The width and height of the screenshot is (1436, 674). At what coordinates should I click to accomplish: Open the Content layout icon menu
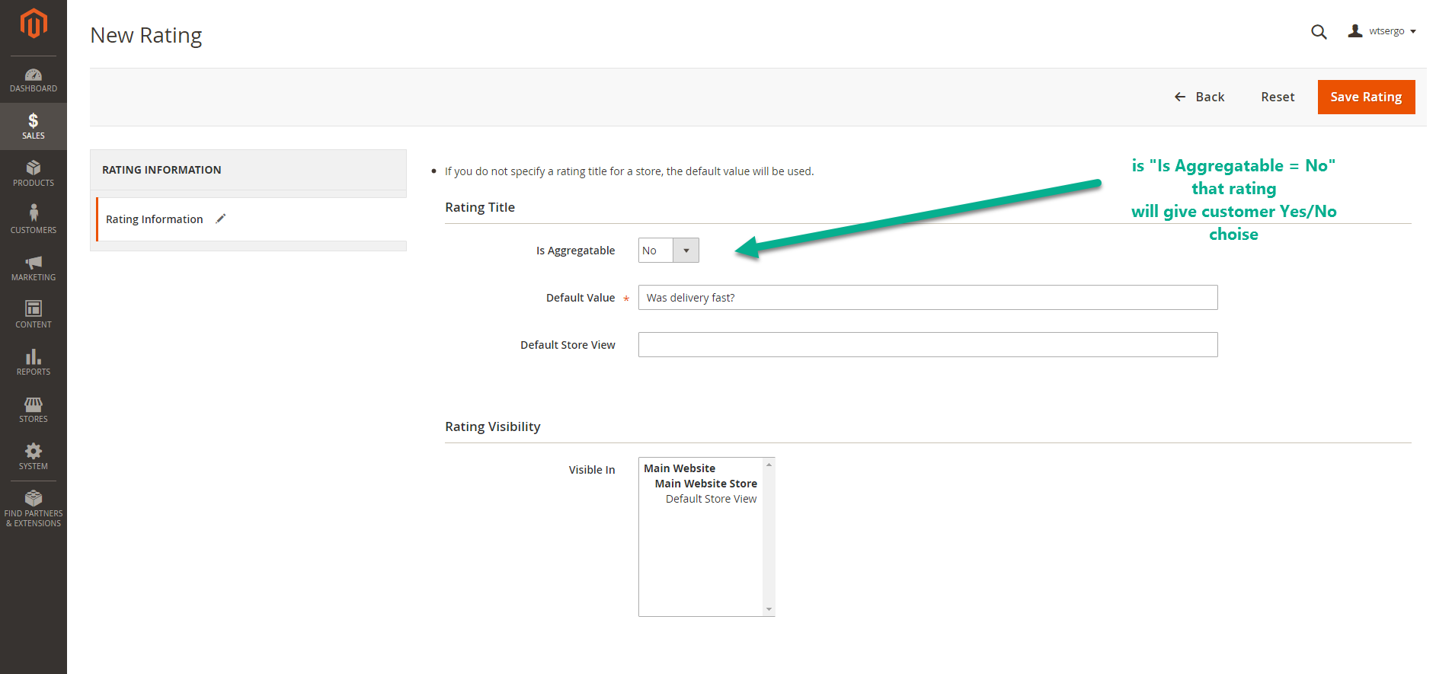coord(34,308)
